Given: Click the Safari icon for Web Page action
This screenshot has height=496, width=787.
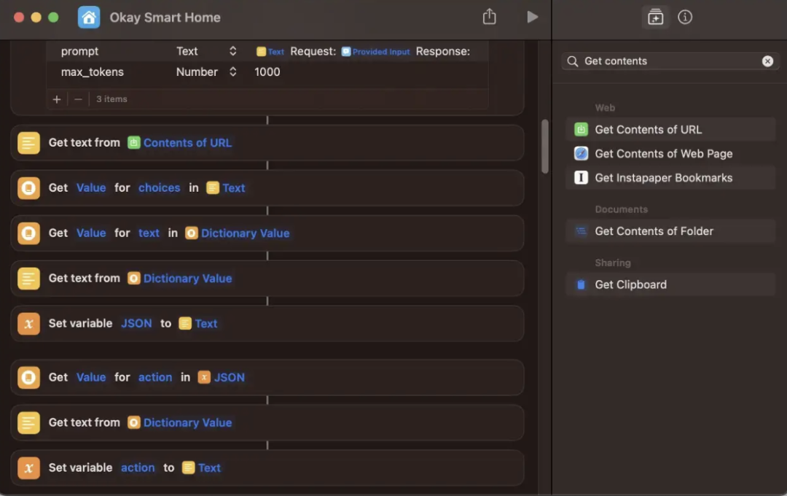Looking at the screenshot, I should click(x=581, y=154).
